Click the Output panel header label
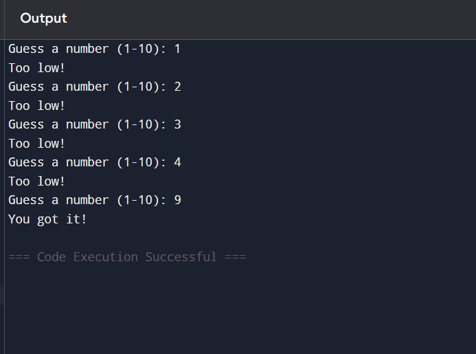 [43, 19]
